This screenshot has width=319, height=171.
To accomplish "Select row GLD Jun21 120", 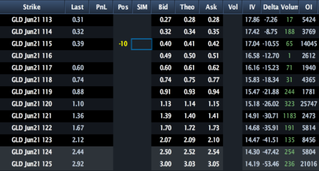I will tap(159, 104).
